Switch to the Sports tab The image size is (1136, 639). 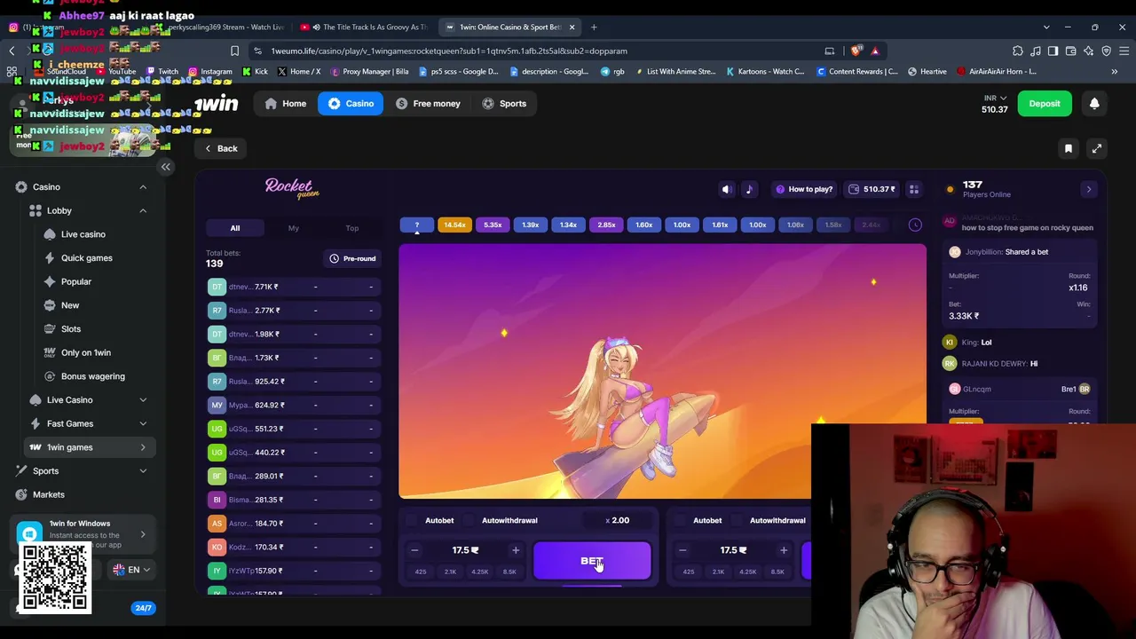[504, 104]
